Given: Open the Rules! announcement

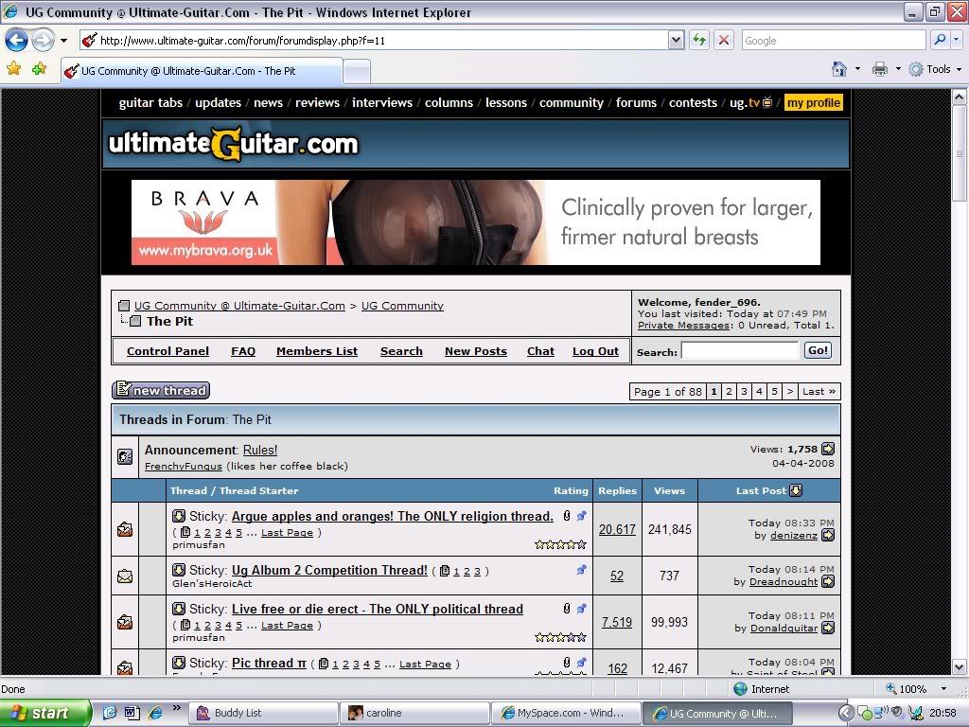Looking at the screenshot, I should click(260, 450).
